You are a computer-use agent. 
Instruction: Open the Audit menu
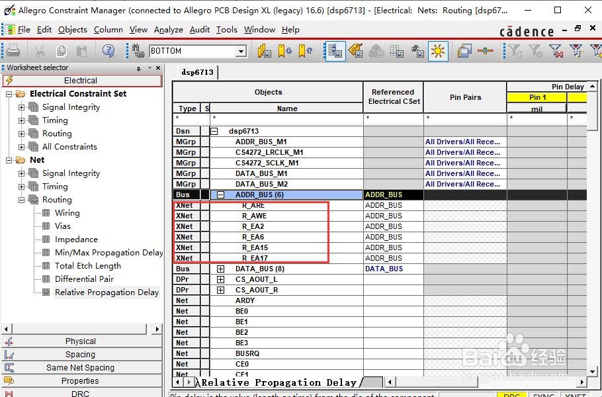point(200,30)
